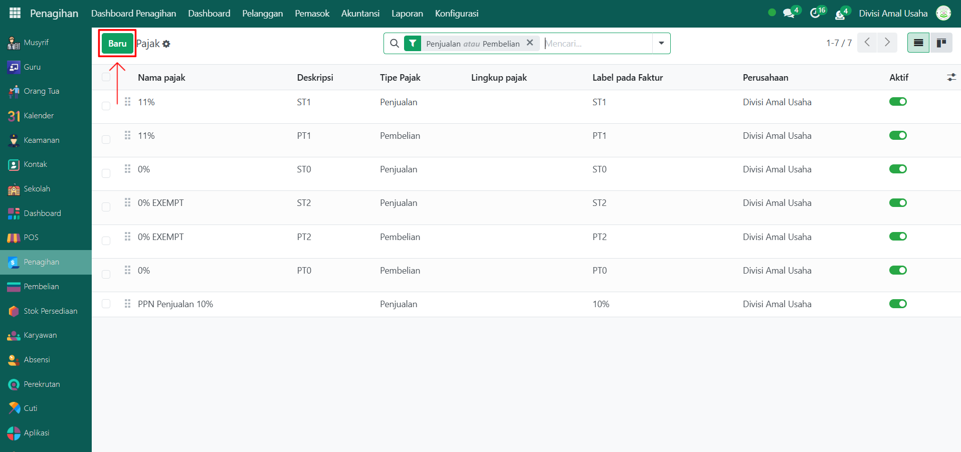This screenshot has width=961, height=452.
Task: Open Divisi Amal Usaha user menu
Action: point(893,14)
